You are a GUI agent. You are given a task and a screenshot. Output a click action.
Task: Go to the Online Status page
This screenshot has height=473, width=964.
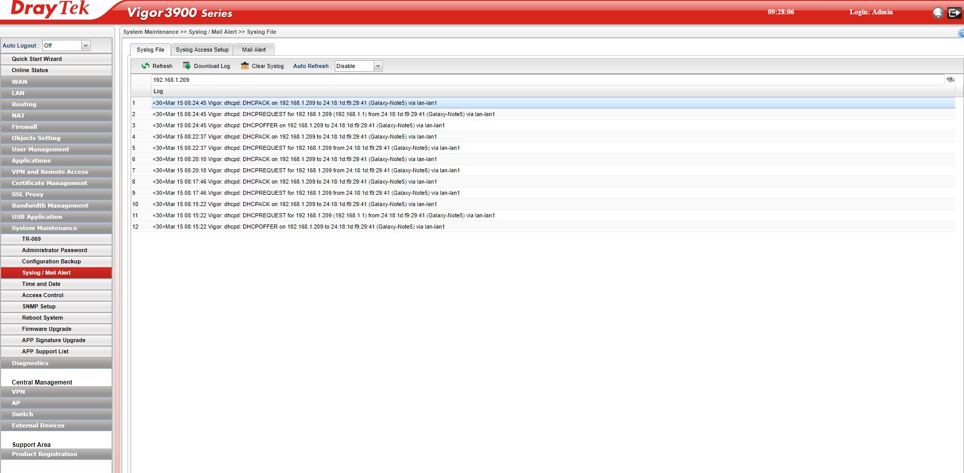tap(30, 70)
